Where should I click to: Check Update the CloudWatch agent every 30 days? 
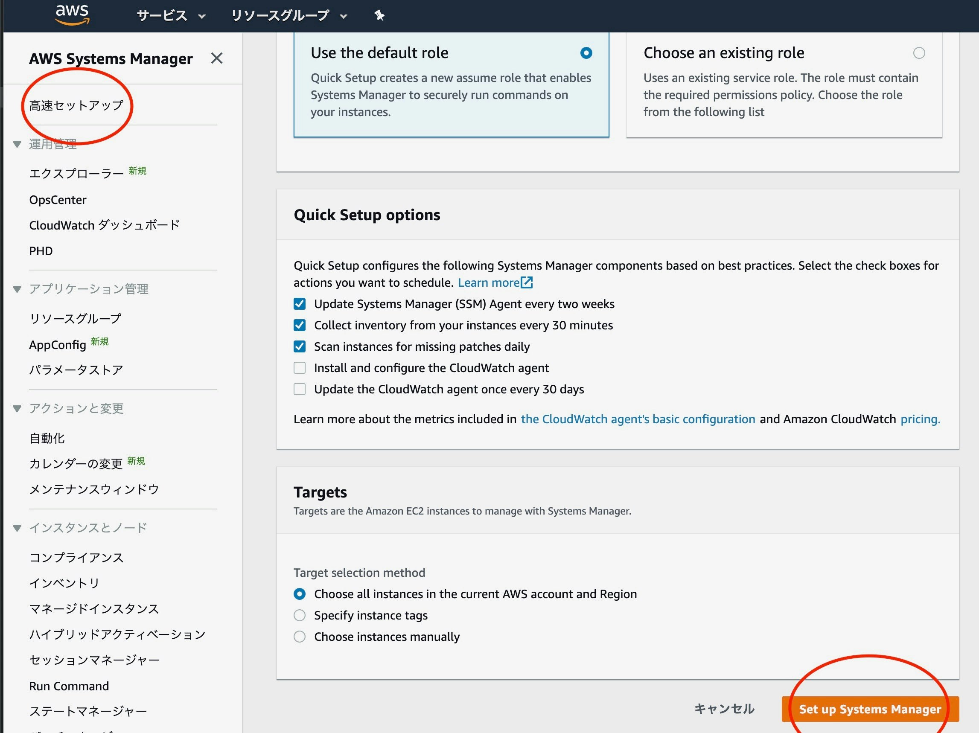300,389
